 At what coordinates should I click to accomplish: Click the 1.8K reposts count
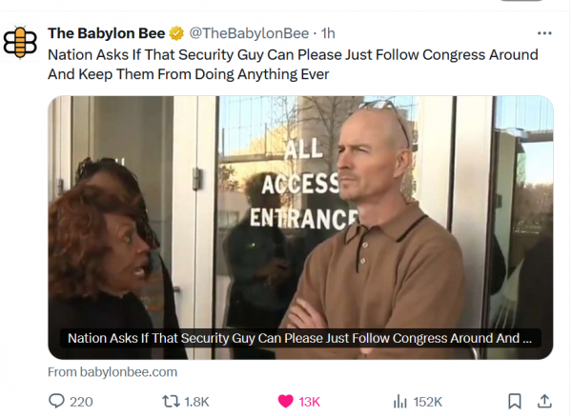196,402
